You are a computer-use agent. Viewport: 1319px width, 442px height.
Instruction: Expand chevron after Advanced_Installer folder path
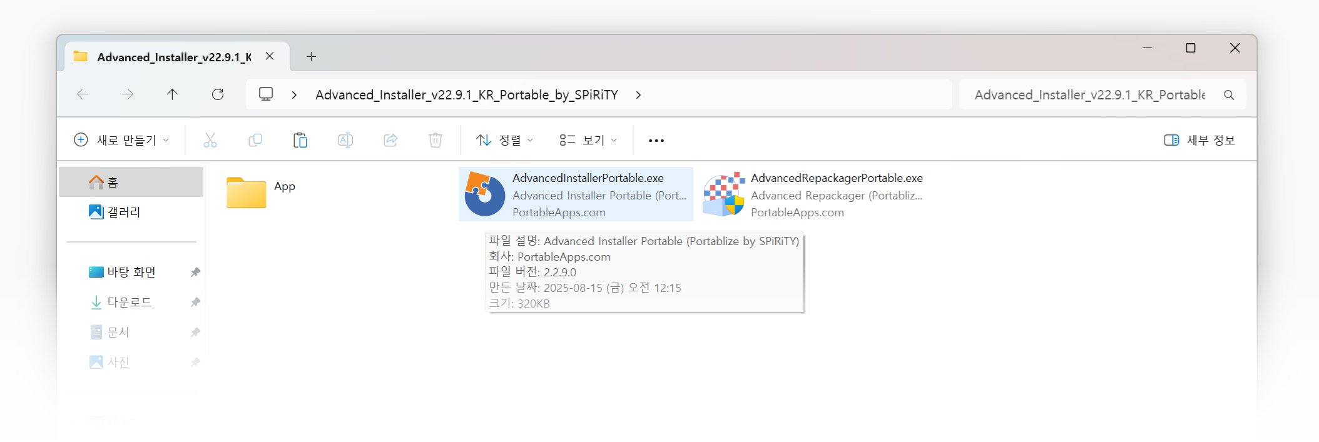tap(638, 95)
